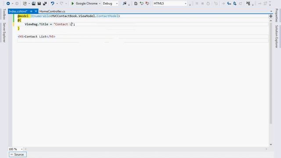Viewport: 281px width, 158px height.
Task: Click the editor split window plus icon
Action: (x=271, y=16)
